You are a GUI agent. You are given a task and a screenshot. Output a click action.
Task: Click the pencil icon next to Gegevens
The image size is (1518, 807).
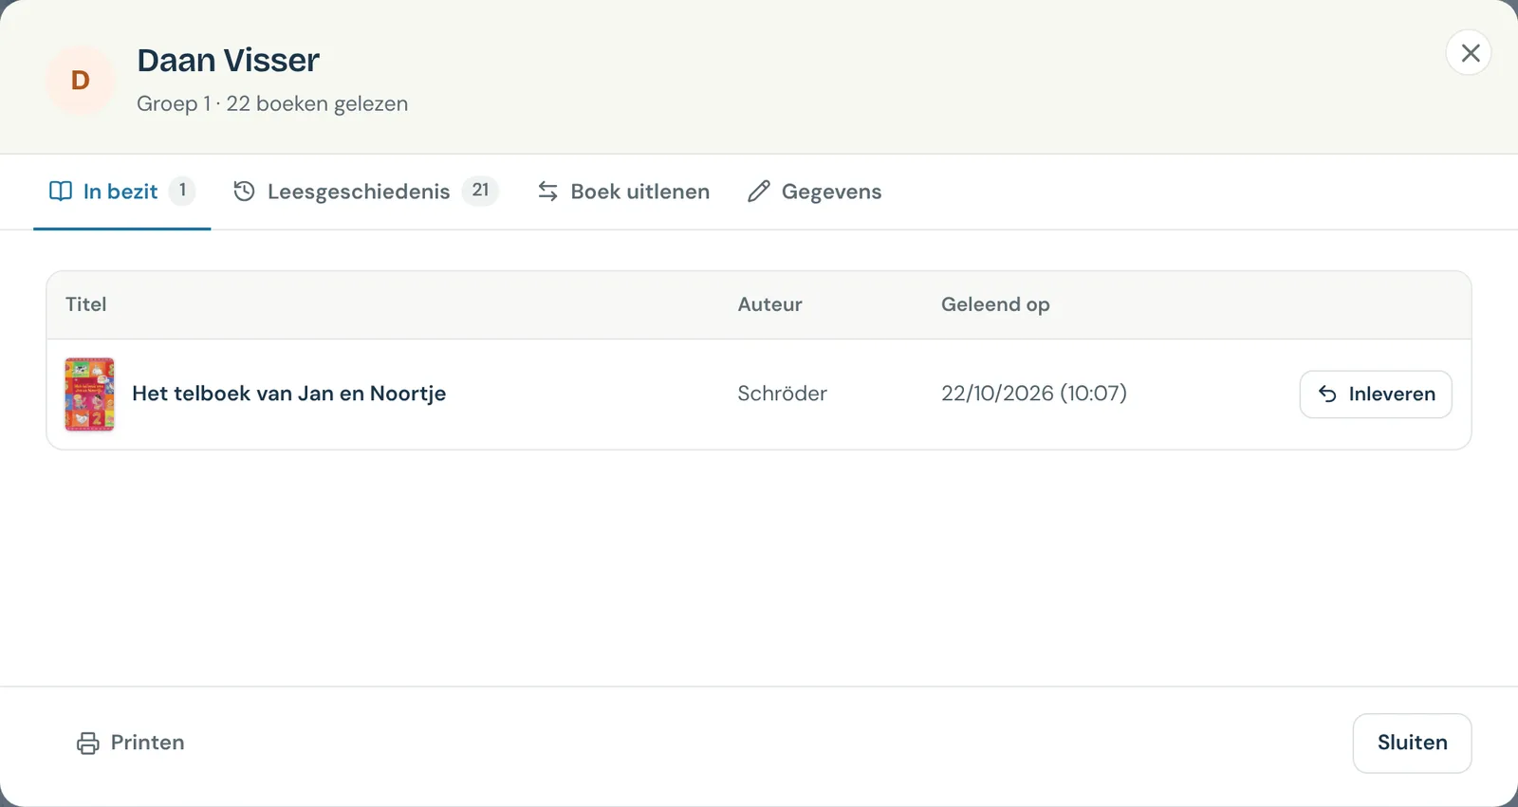click(758, 192)
